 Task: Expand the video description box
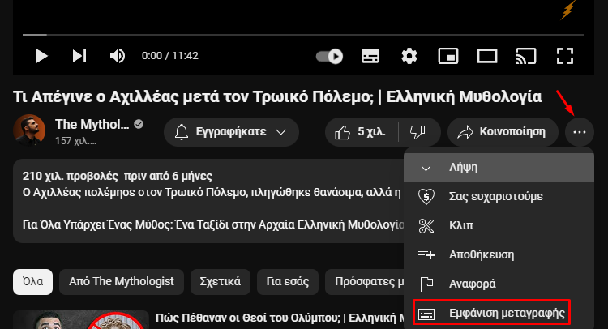[x=208, y=201]
